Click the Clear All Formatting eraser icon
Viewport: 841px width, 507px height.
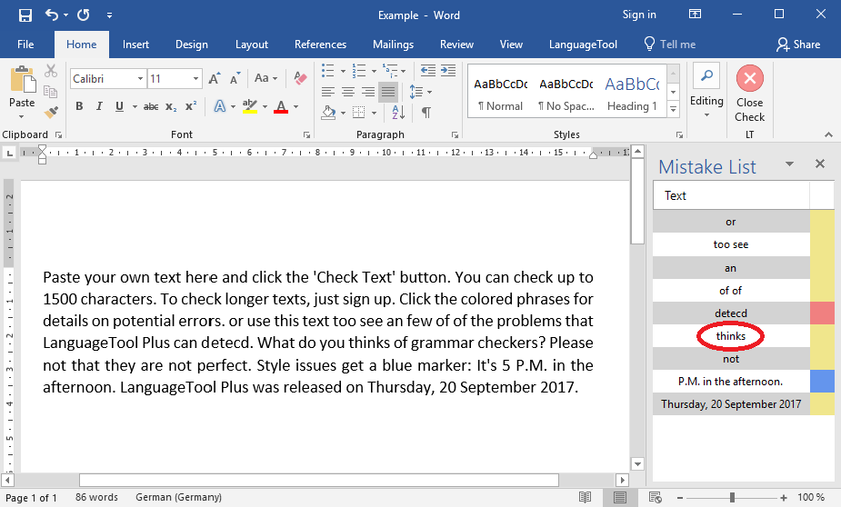[300, 79]
